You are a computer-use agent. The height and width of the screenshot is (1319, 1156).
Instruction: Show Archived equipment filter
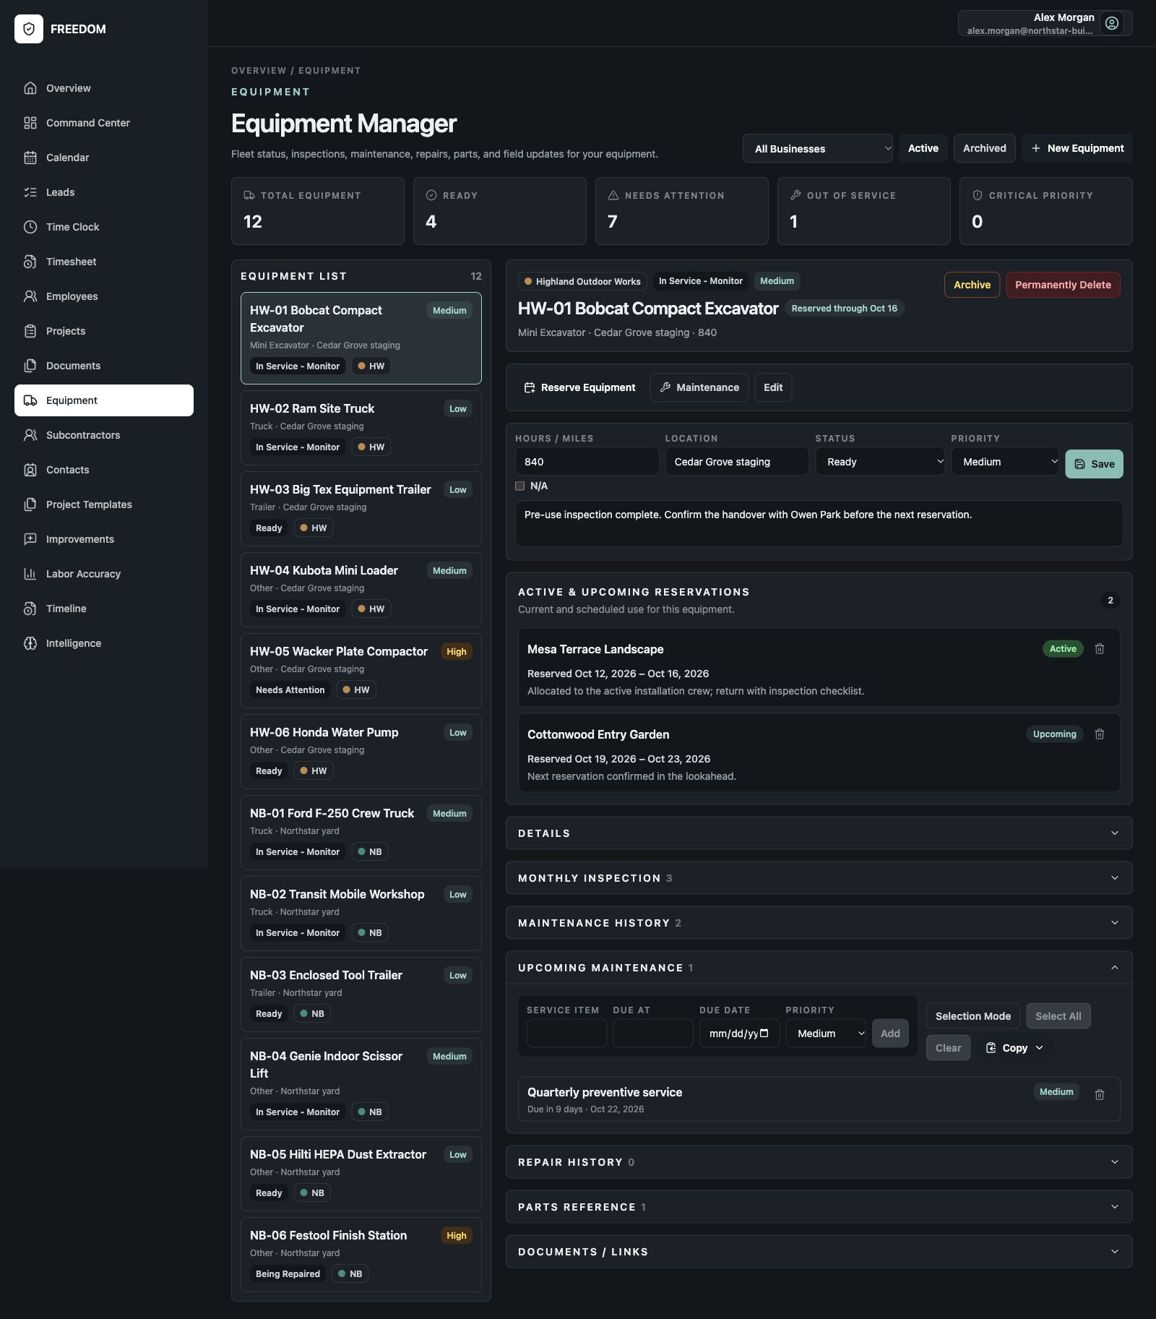point(984,148)
